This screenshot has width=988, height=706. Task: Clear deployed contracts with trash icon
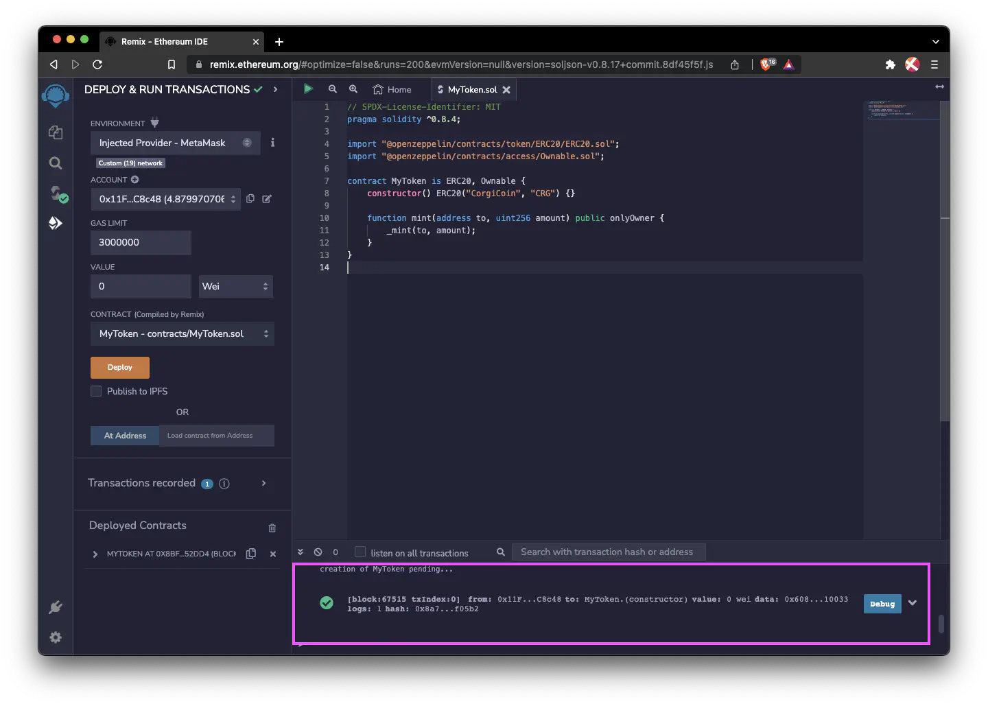(272, 528)
